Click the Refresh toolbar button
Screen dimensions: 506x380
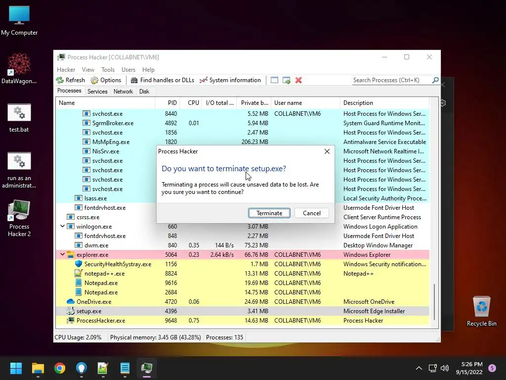click(x=71, y=80)
